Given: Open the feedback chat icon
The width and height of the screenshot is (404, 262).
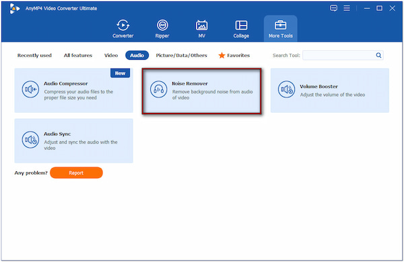Looking at the screenshot, I should coord(333,8).
